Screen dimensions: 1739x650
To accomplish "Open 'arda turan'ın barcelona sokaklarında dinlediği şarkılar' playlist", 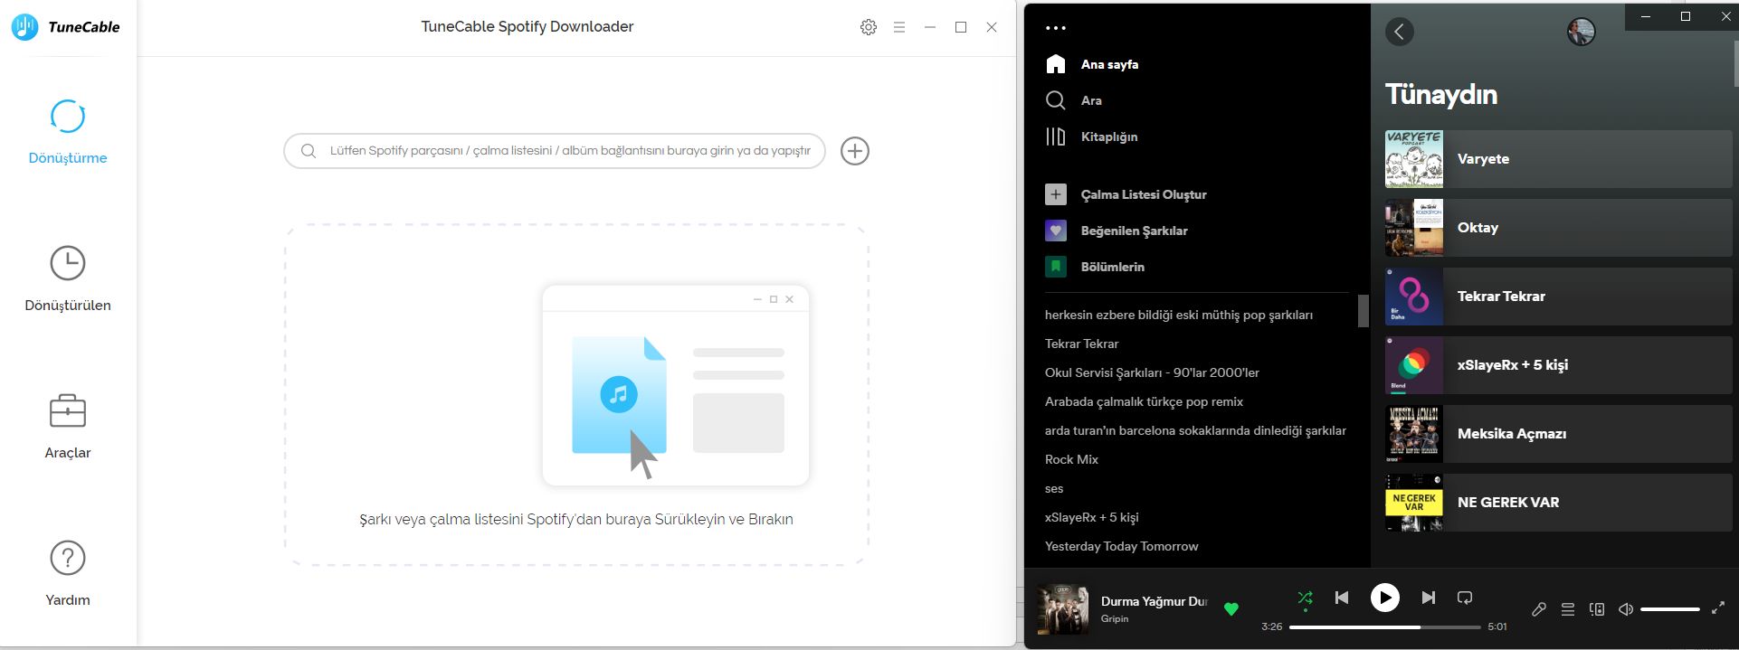I will 1195,430.
